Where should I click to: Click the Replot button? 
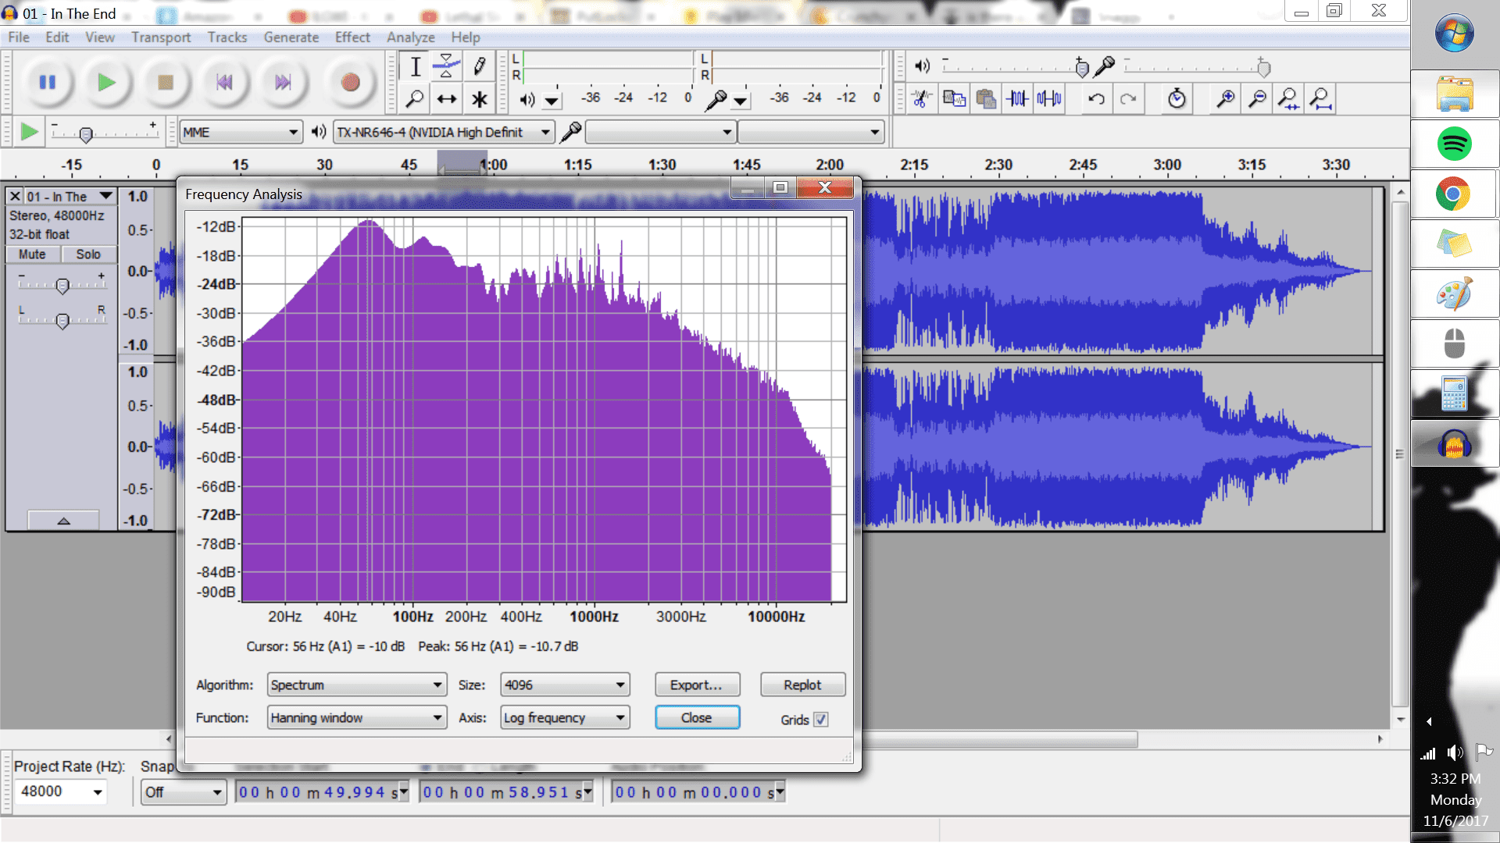[802, 685]
